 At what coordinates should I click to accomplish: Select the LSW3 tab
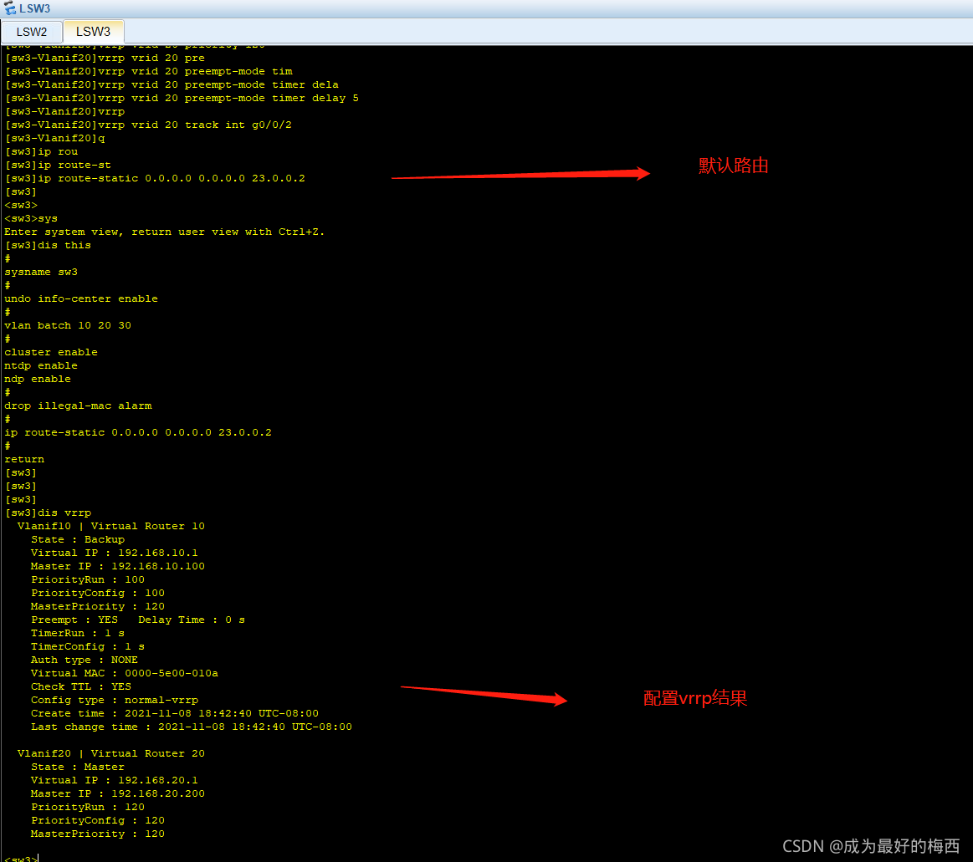[93, 31]
